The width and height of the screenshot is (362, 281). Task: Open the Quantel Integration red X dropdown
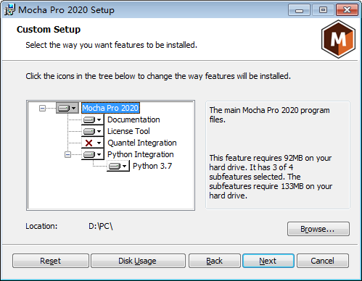(93, 143)
